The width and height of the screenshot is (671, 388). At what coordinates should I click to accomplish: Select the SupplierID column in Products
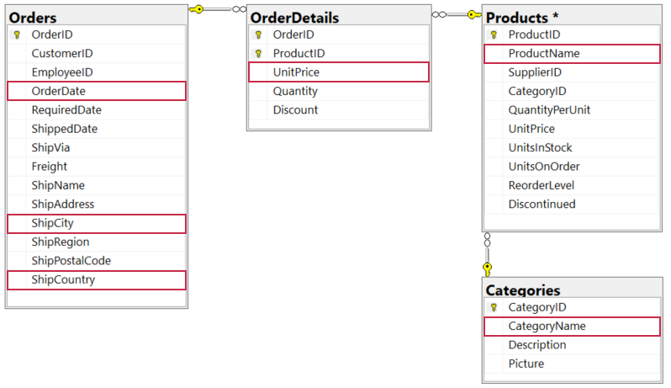572,72
